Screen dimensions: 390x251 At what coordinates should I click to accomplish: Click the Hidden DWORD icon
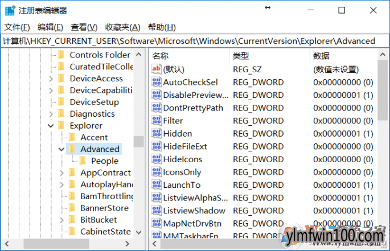coord(157,133)
